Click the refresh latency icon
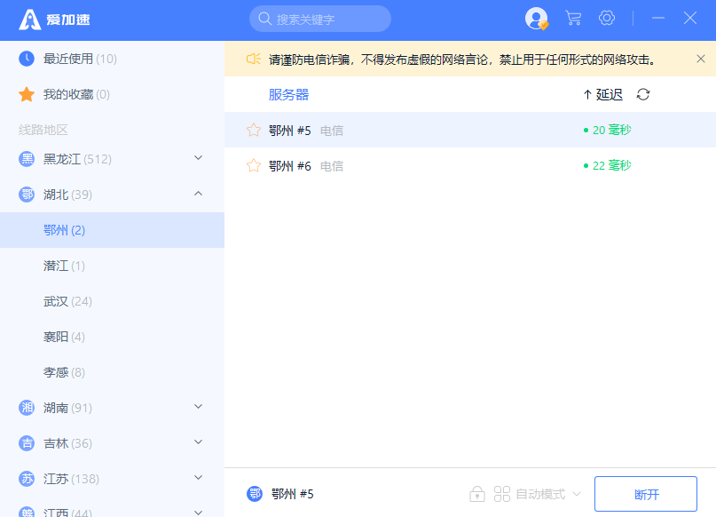 click(643, 94)
